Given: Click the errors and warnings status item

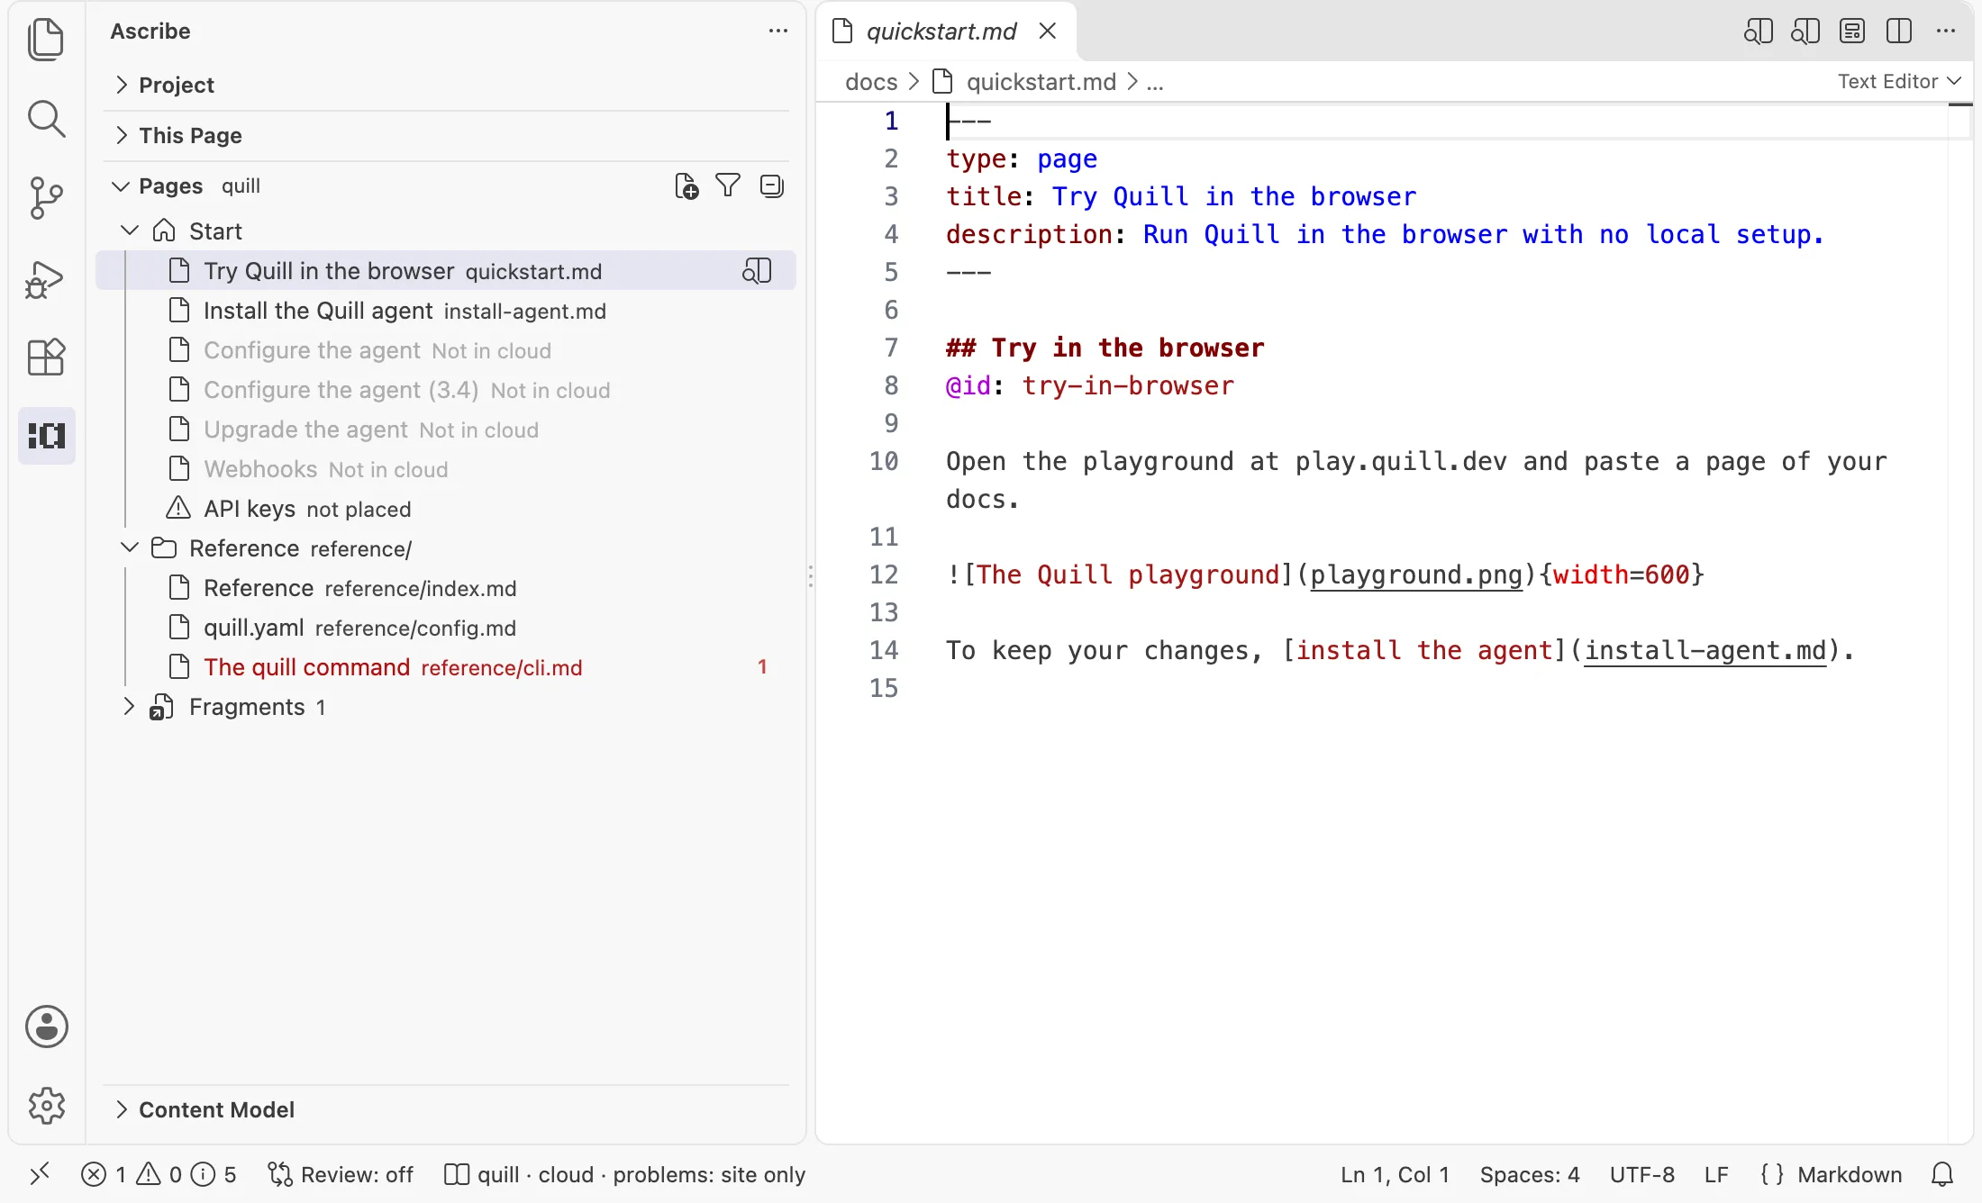Looking at the screenshot, I should click(159, 1174).
